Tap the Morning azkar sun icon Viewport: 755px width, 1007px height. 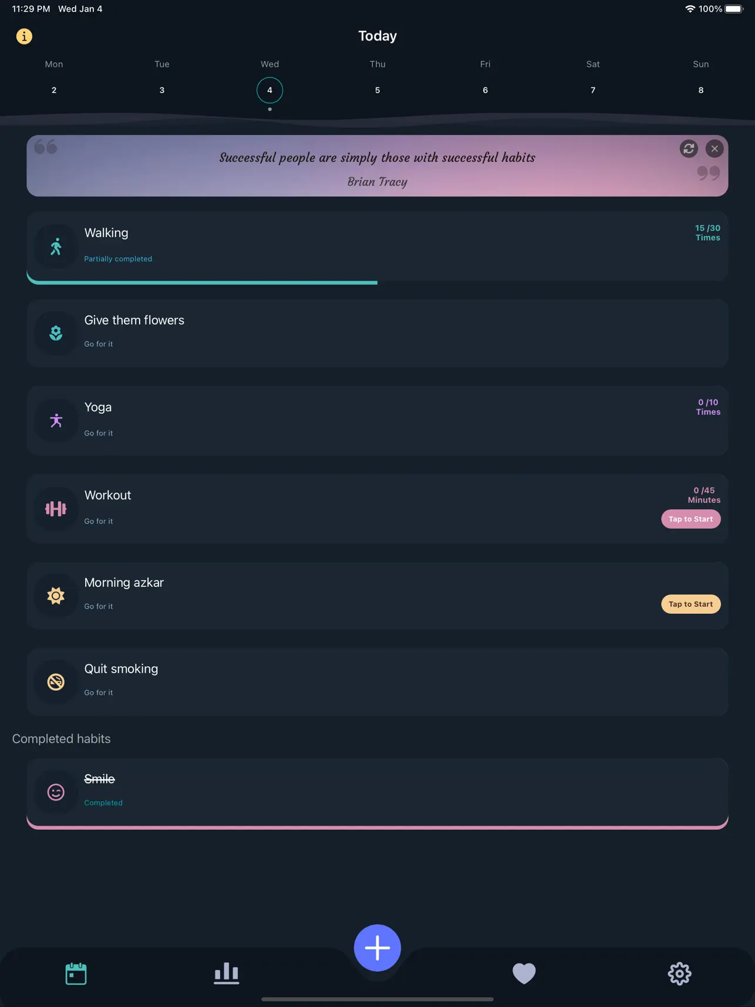56,596
